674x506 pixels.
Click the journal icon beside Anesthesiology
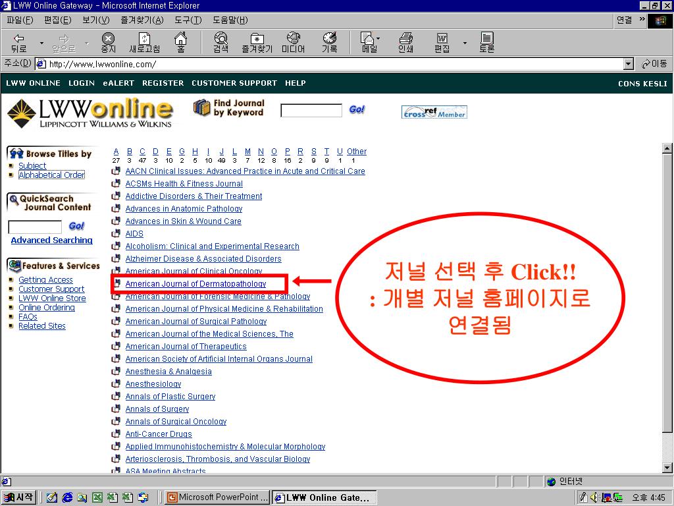coord(116,384)
